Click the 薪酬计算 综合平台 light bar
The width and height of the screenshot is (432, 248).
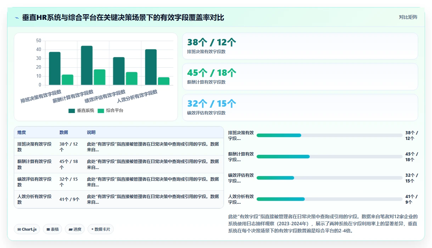100,77
